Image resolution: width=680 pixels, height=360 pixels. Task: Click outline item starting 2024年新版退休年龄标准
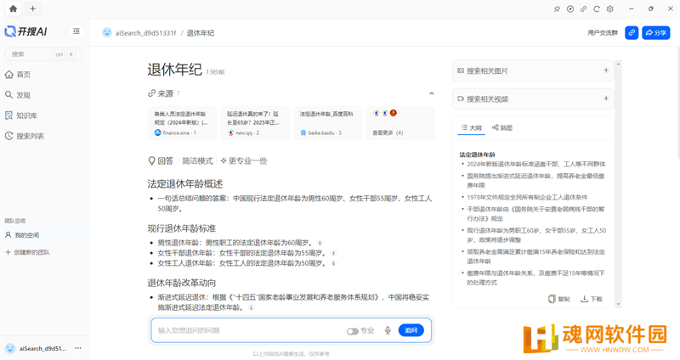pos(536,164)
